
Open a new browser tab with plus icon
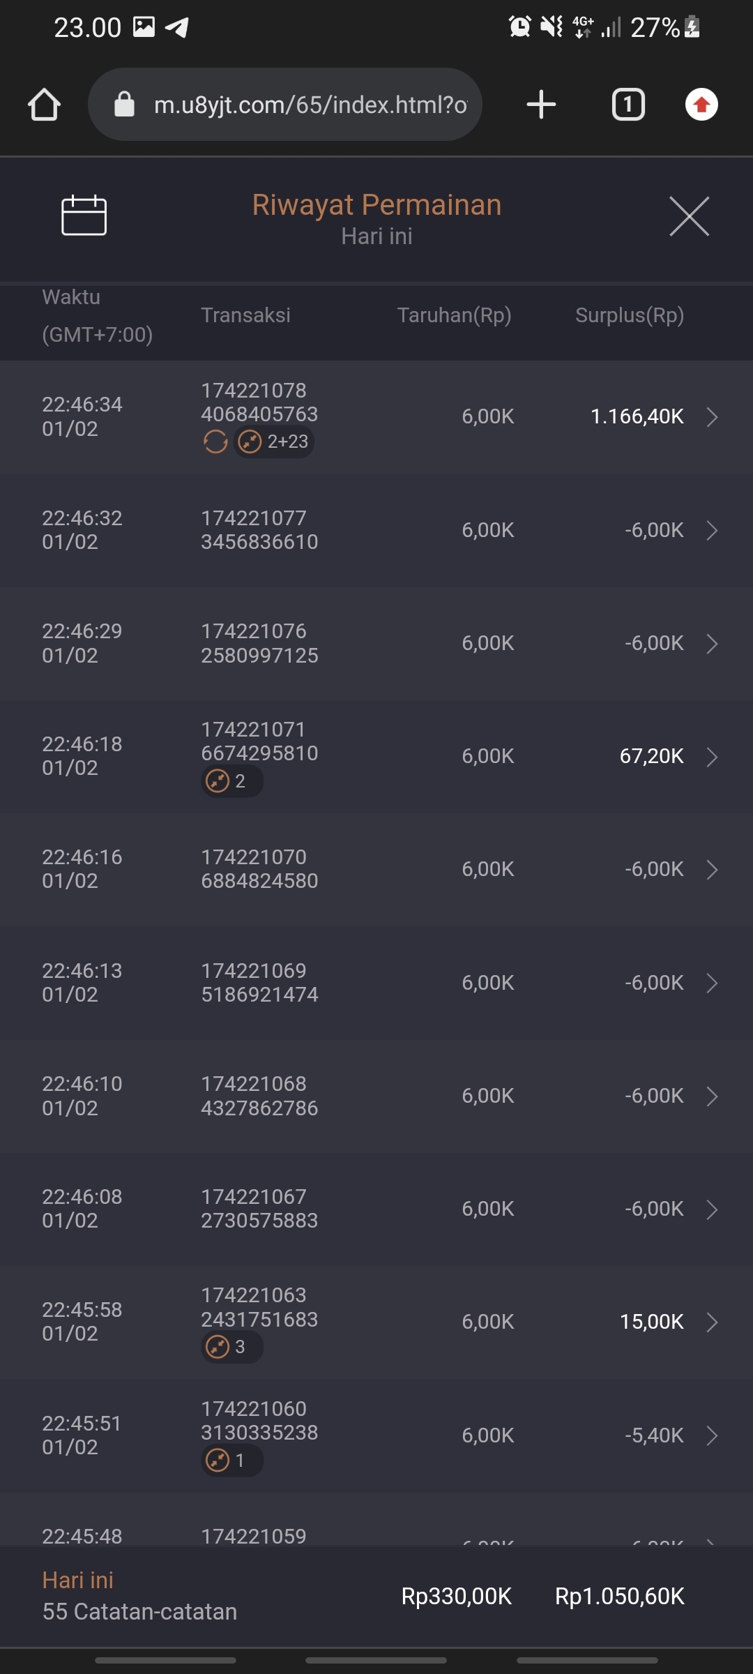(x=541, y=105)
